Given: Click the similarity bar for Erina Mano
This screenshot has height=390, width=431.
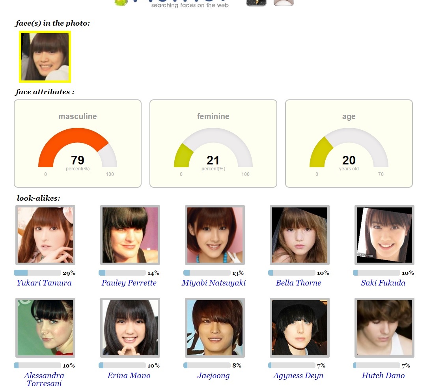Looking at the screenshot, I should pyautogui.click(x=122, y=365).
